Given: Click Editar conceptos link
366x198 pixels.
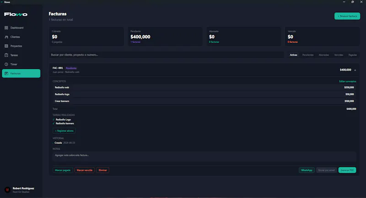Looking at the screenshot, I should pyautogui.click(x=348, y=81).
